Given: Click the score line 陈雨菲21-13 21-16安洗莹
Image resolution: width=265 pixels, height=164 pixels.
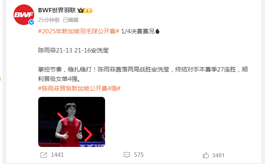Looking at the screenshot, I should coord(73,50).
